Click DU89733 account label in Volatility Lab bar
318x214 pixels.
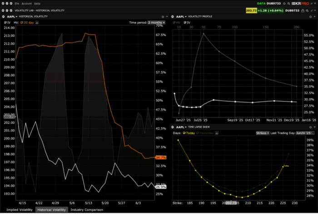coord(292,10)
